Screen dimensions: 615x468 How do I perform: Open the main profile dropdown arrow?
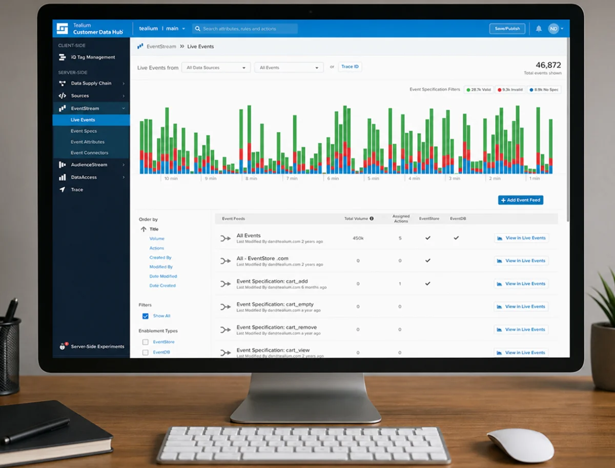tap(183, 29)
